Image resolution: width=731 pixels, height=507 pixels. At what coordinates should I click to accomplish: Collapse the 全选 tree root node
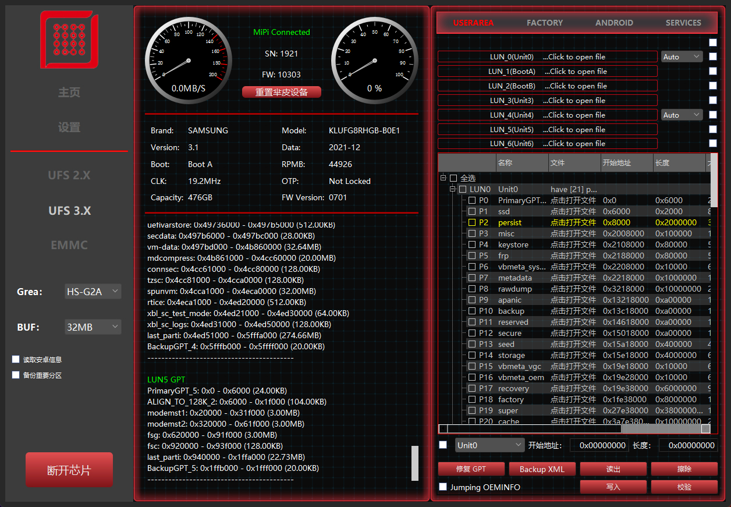(x=443, y=178)
